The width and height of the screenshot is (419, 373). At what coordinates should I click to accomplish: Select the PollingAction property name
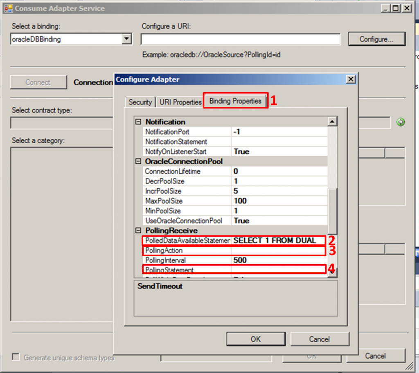click(x=164, y=251)
